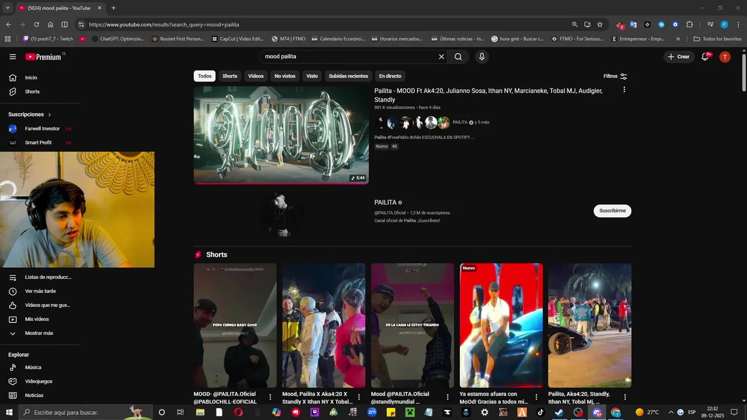Open Filtros search filters

(615, 76)
